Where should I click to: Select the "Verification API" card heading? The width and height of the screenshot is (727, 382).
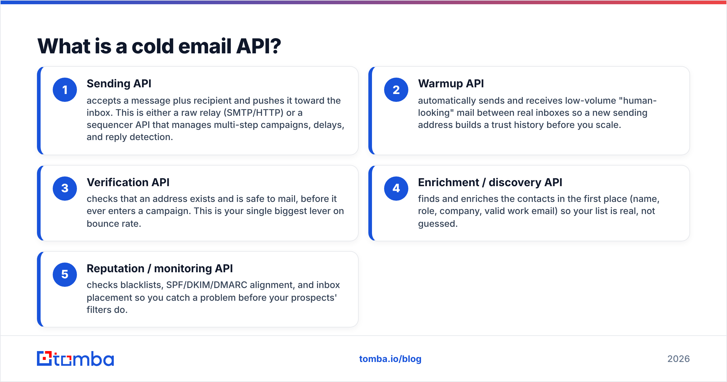pyautogui.click(x=128, y=182)
